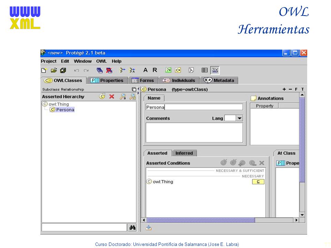Click the crossed-out windows toolbar icon

coord(109,70)
